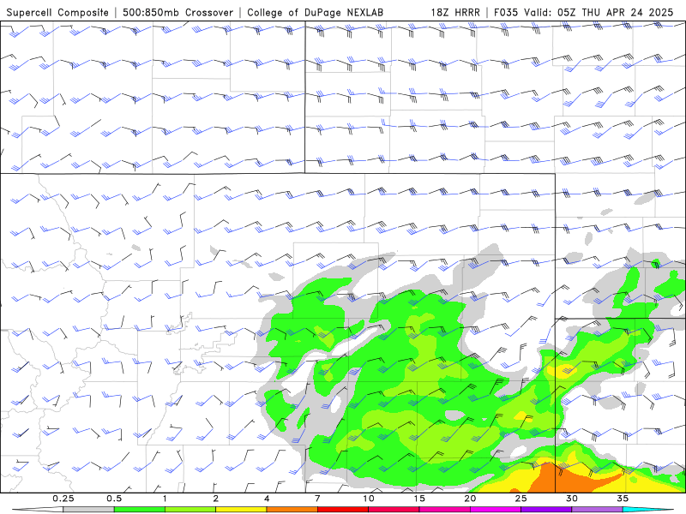
Task: Select the 30 value on the color scale
Action: click(x=571, y=499)
